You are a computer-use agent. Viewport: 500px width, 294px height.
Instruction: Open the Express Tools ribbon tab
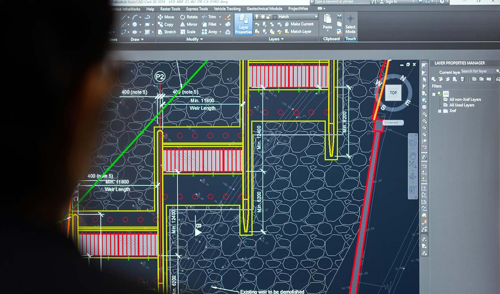pyautogui.click(x=197, y=9)
